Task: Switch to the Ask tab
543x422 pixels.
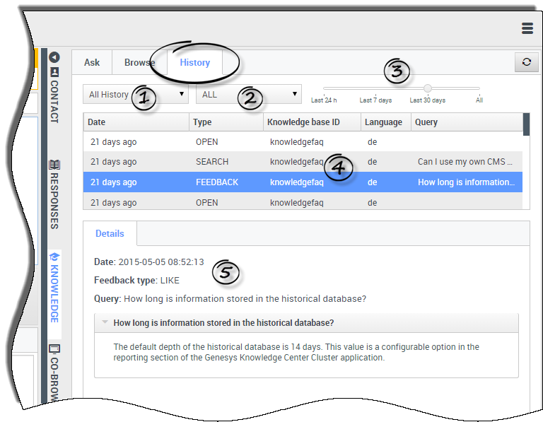Action: point(92,62)
